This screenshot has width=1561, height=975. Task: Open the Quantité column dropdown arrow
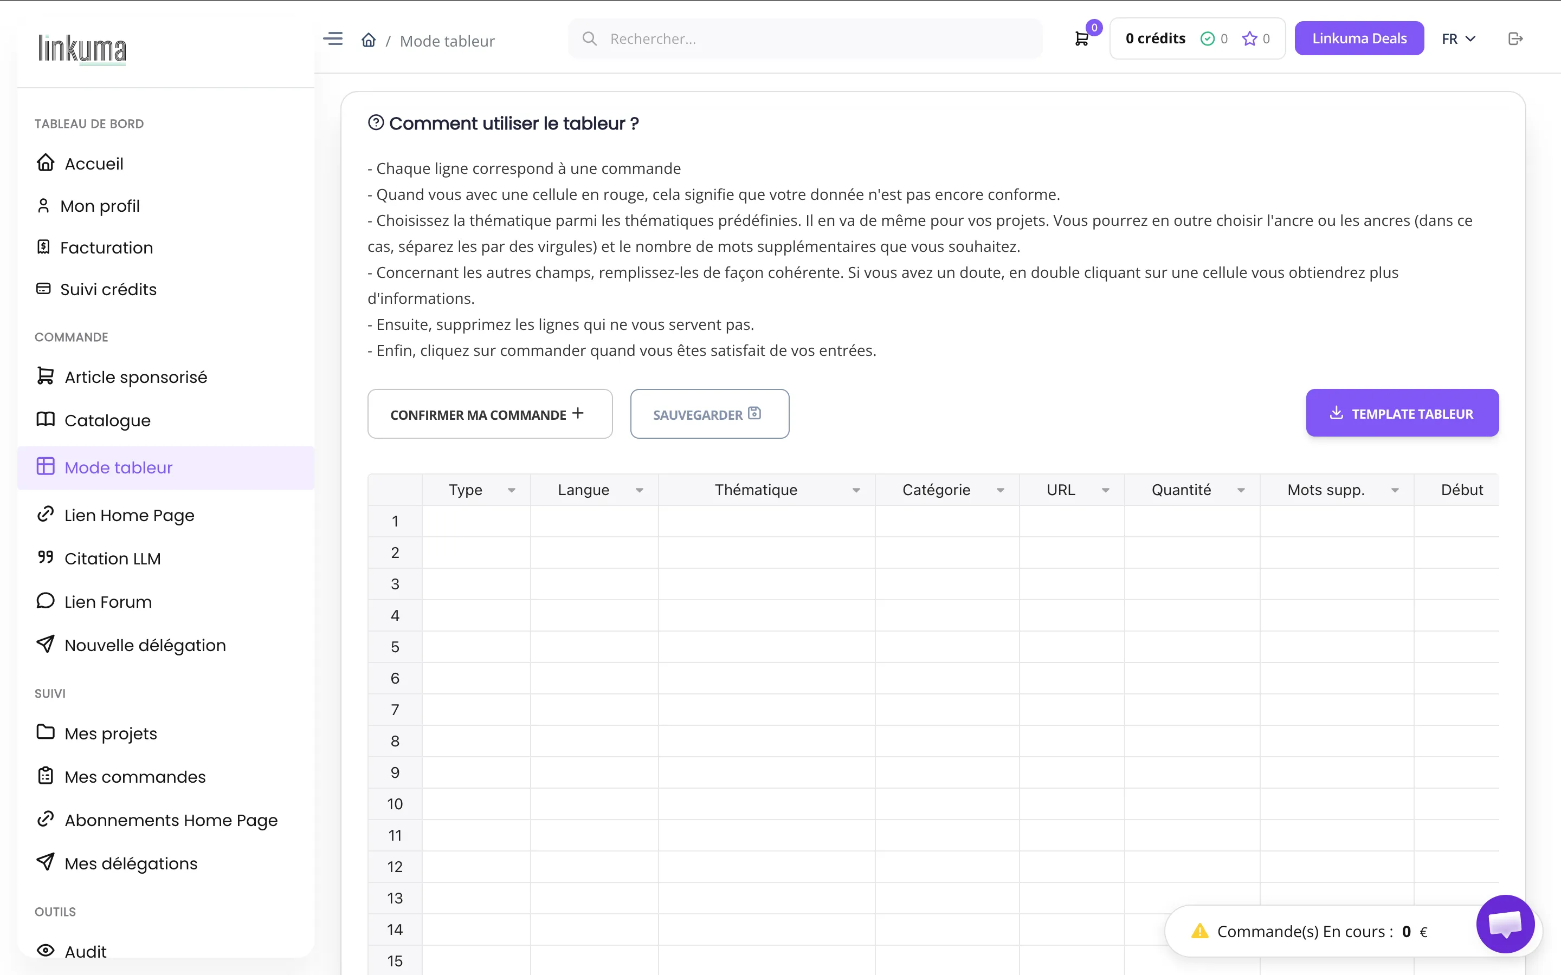tap(1241, 491)
